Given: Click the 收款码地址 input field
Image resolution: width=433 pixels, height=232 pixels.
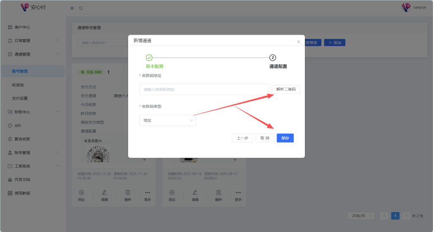Looking at the screenshot, I should pos(204,89).
